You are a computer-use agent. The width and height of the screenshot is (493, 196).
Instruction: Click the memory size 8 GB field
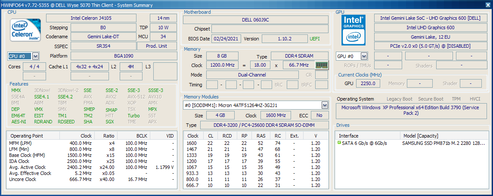(222, 56)
